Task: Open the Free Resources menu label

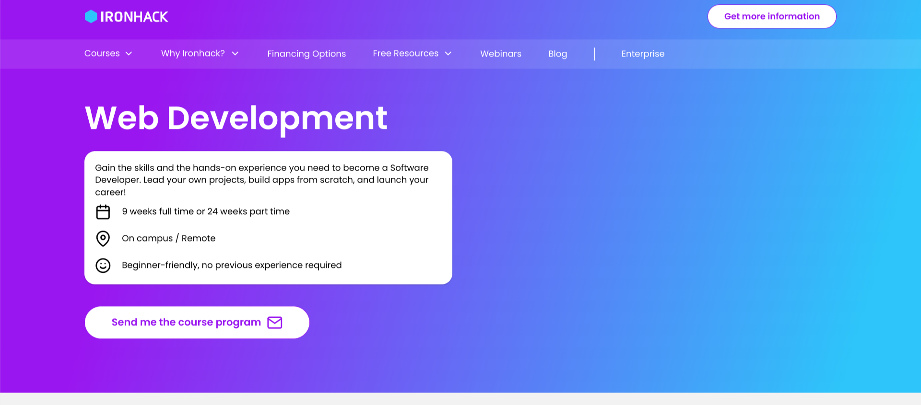Action: [x=405, y=54]
